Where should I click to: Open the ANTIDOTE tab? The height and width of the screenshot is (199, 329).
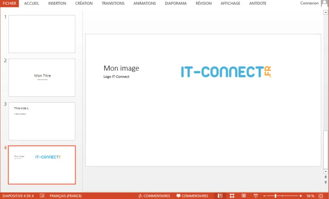pos(258,3)
